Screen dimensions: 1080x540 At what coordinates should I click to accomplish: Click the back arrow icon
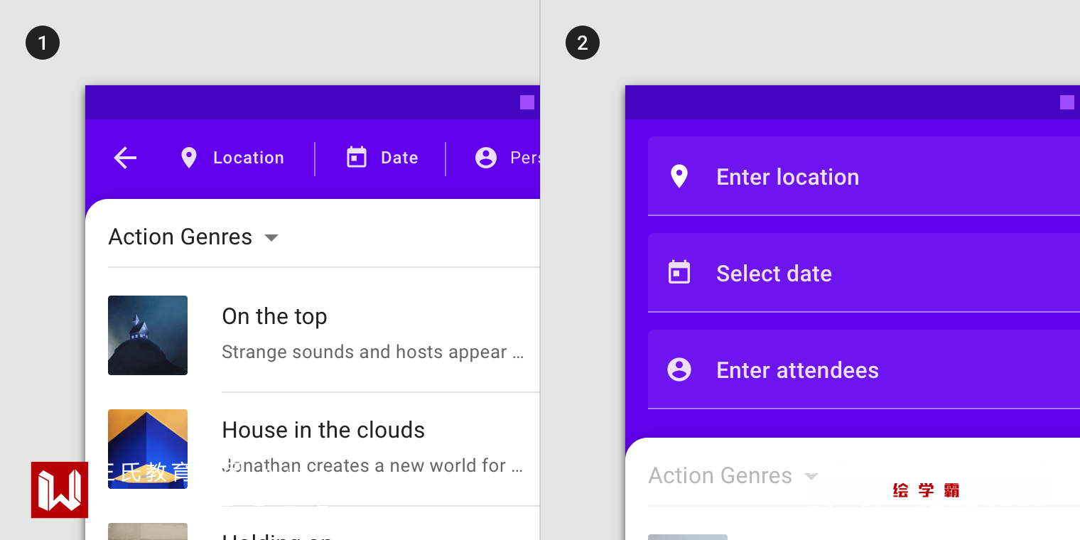(125, 158)
